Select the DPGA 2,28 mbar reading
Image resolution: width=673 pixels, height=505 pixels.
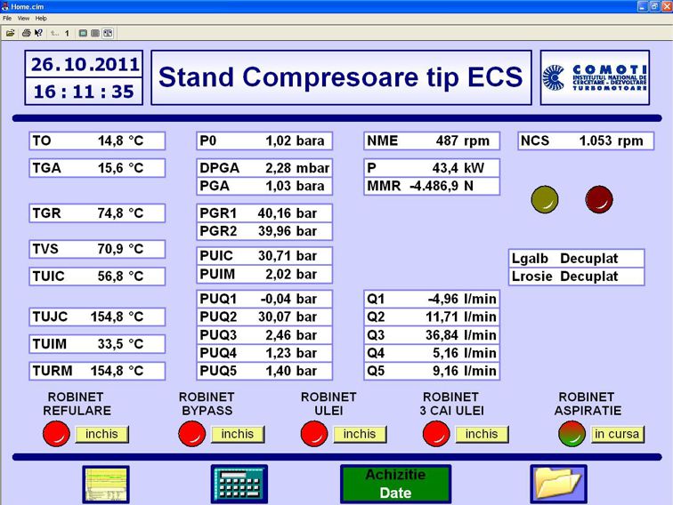coord(264,168)
